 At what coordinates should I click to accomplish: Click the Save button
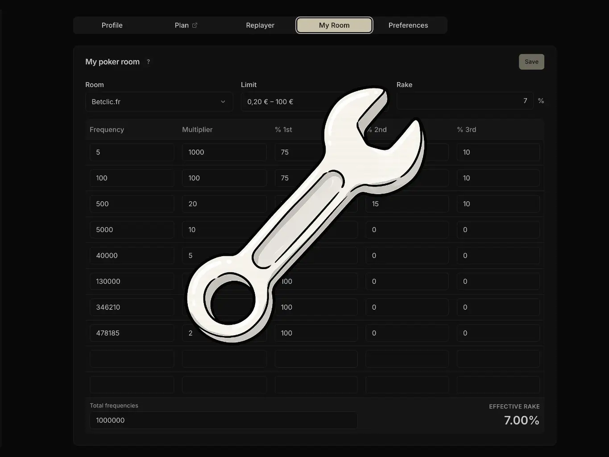(531, 62)
